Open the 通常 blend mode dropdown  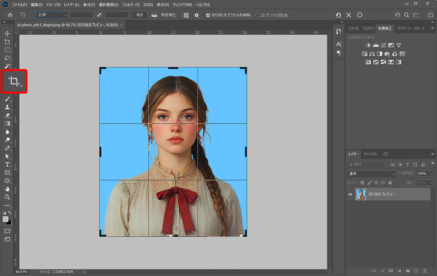click(371, 174)
